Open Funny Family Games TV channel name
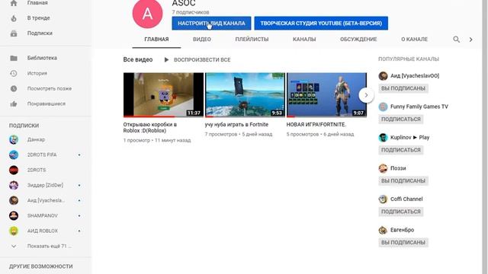Screen dimensions: 488x274 click(x=419, y=107)
